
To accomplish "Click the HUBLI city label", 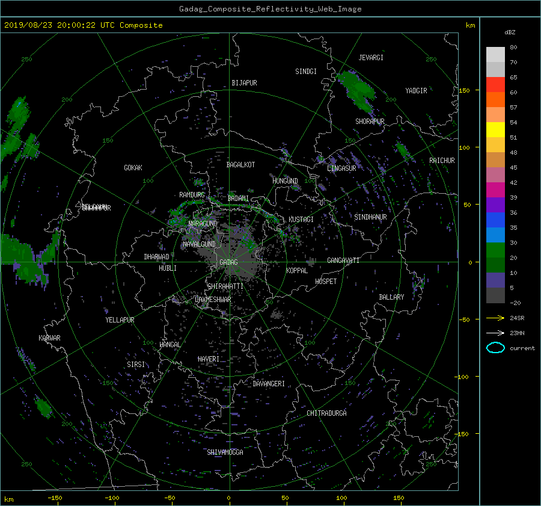I will (x=168, y=268).
